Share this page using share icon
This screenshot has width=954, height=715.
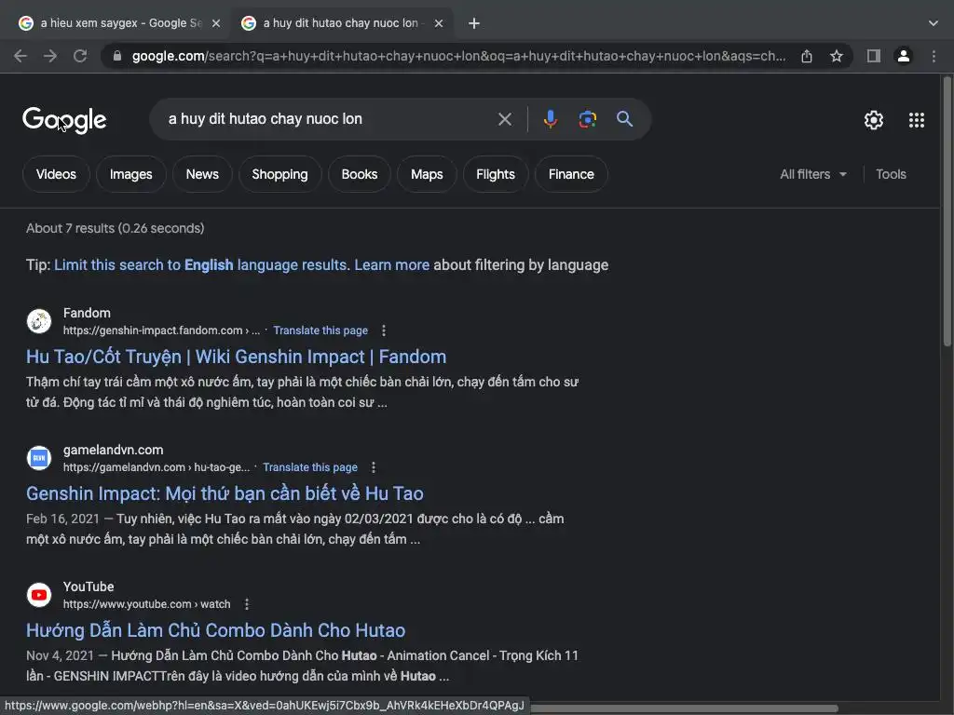[806, 56]
